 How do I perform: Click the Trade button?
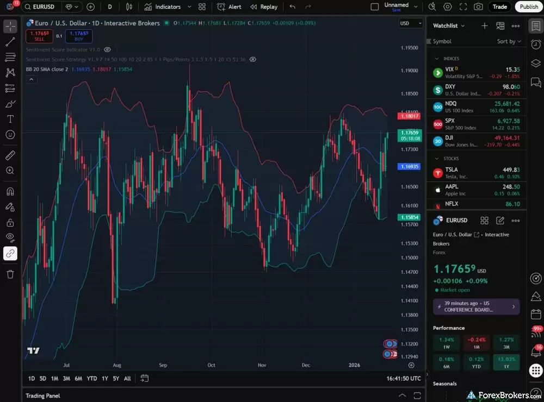point(499,7)
